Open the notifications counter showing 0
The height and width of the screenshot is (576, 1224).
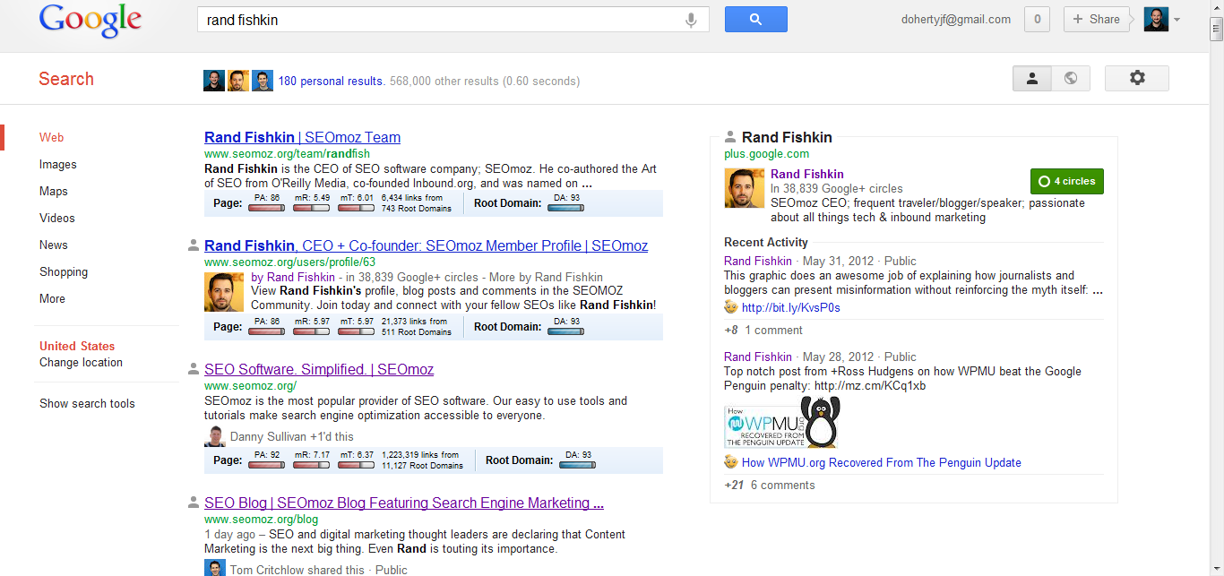coord(1037,19)
